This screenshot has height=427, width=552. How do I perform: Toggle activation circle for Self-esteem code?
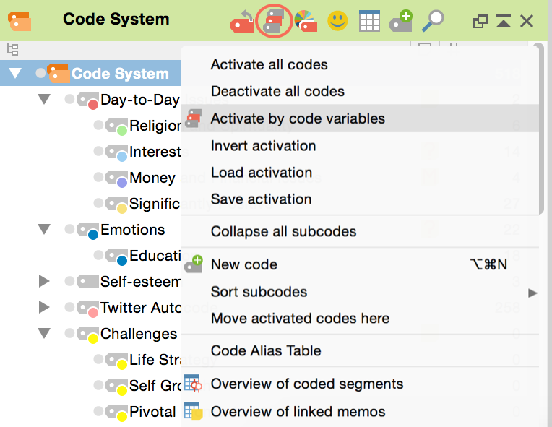point(69,281)
